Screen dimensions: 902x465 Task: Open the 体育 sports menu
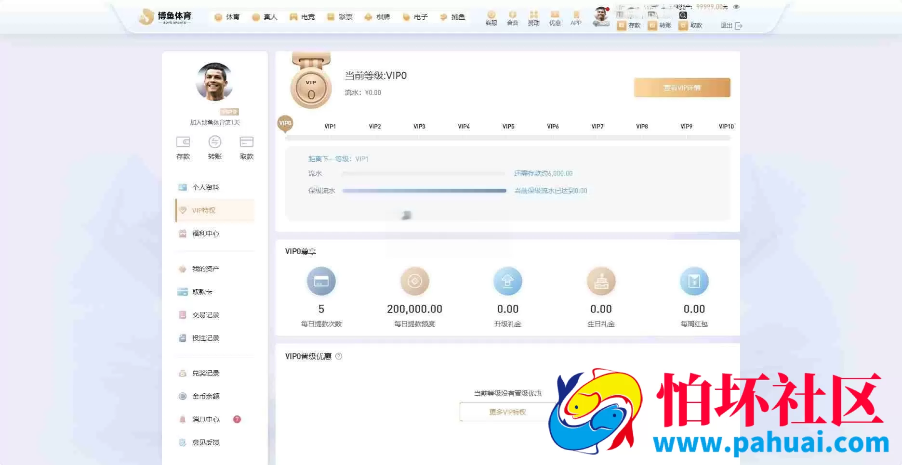click(x=227, y=17)
